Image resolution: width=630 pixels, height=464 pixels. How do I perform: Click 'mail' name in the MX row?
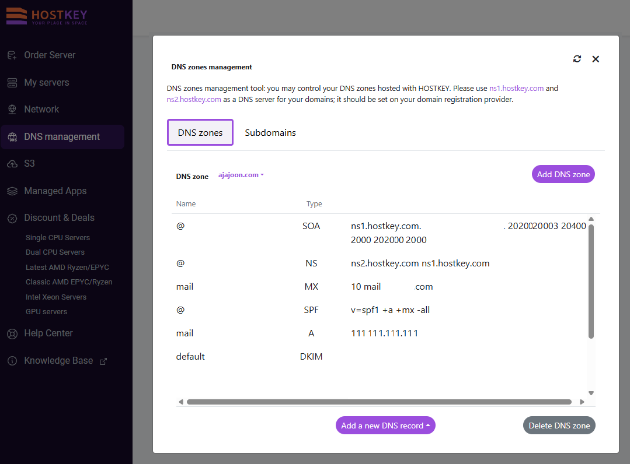[x=185, y=287]
